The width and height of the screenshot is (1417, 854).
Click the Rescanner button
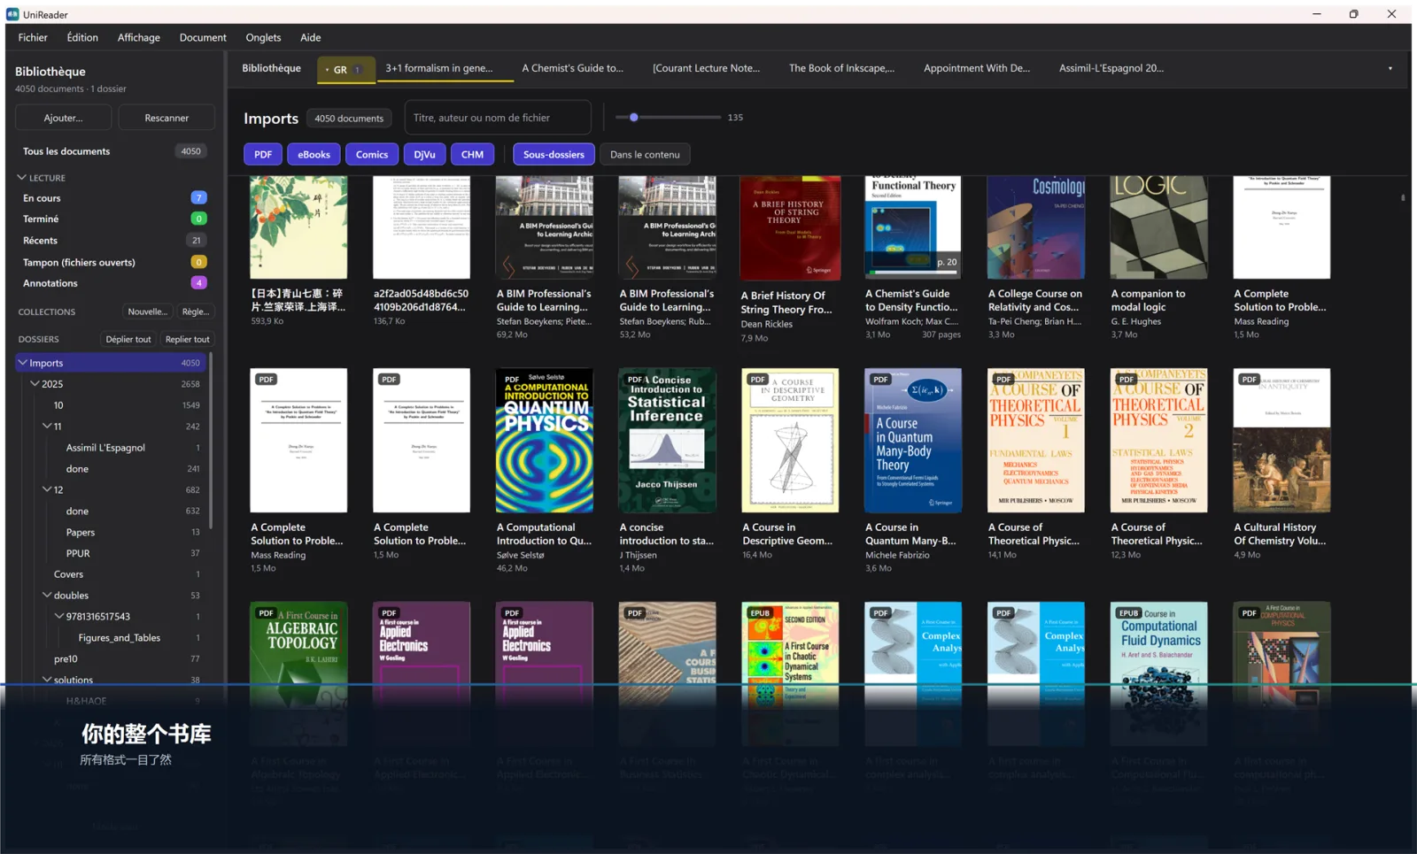click(x=166, y=118)
